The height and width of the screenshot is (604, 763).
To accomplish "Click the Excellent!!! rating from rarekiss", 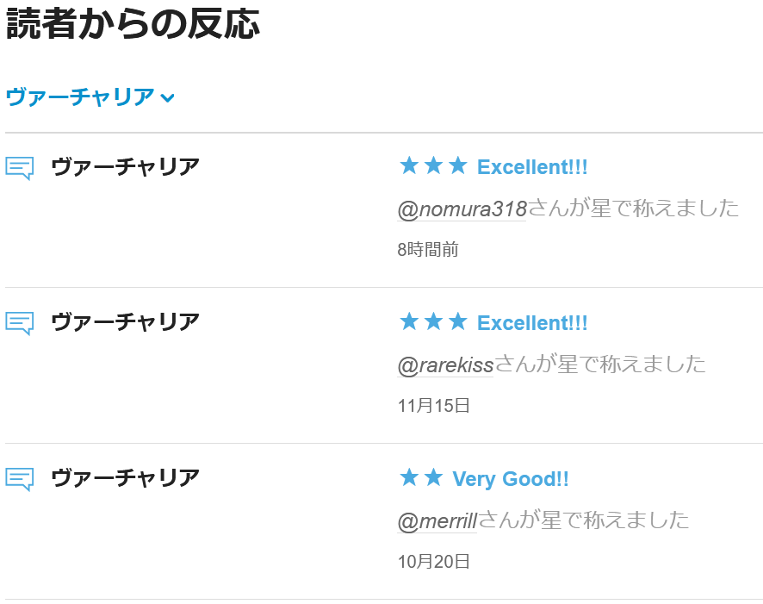I will coord(532,323).
